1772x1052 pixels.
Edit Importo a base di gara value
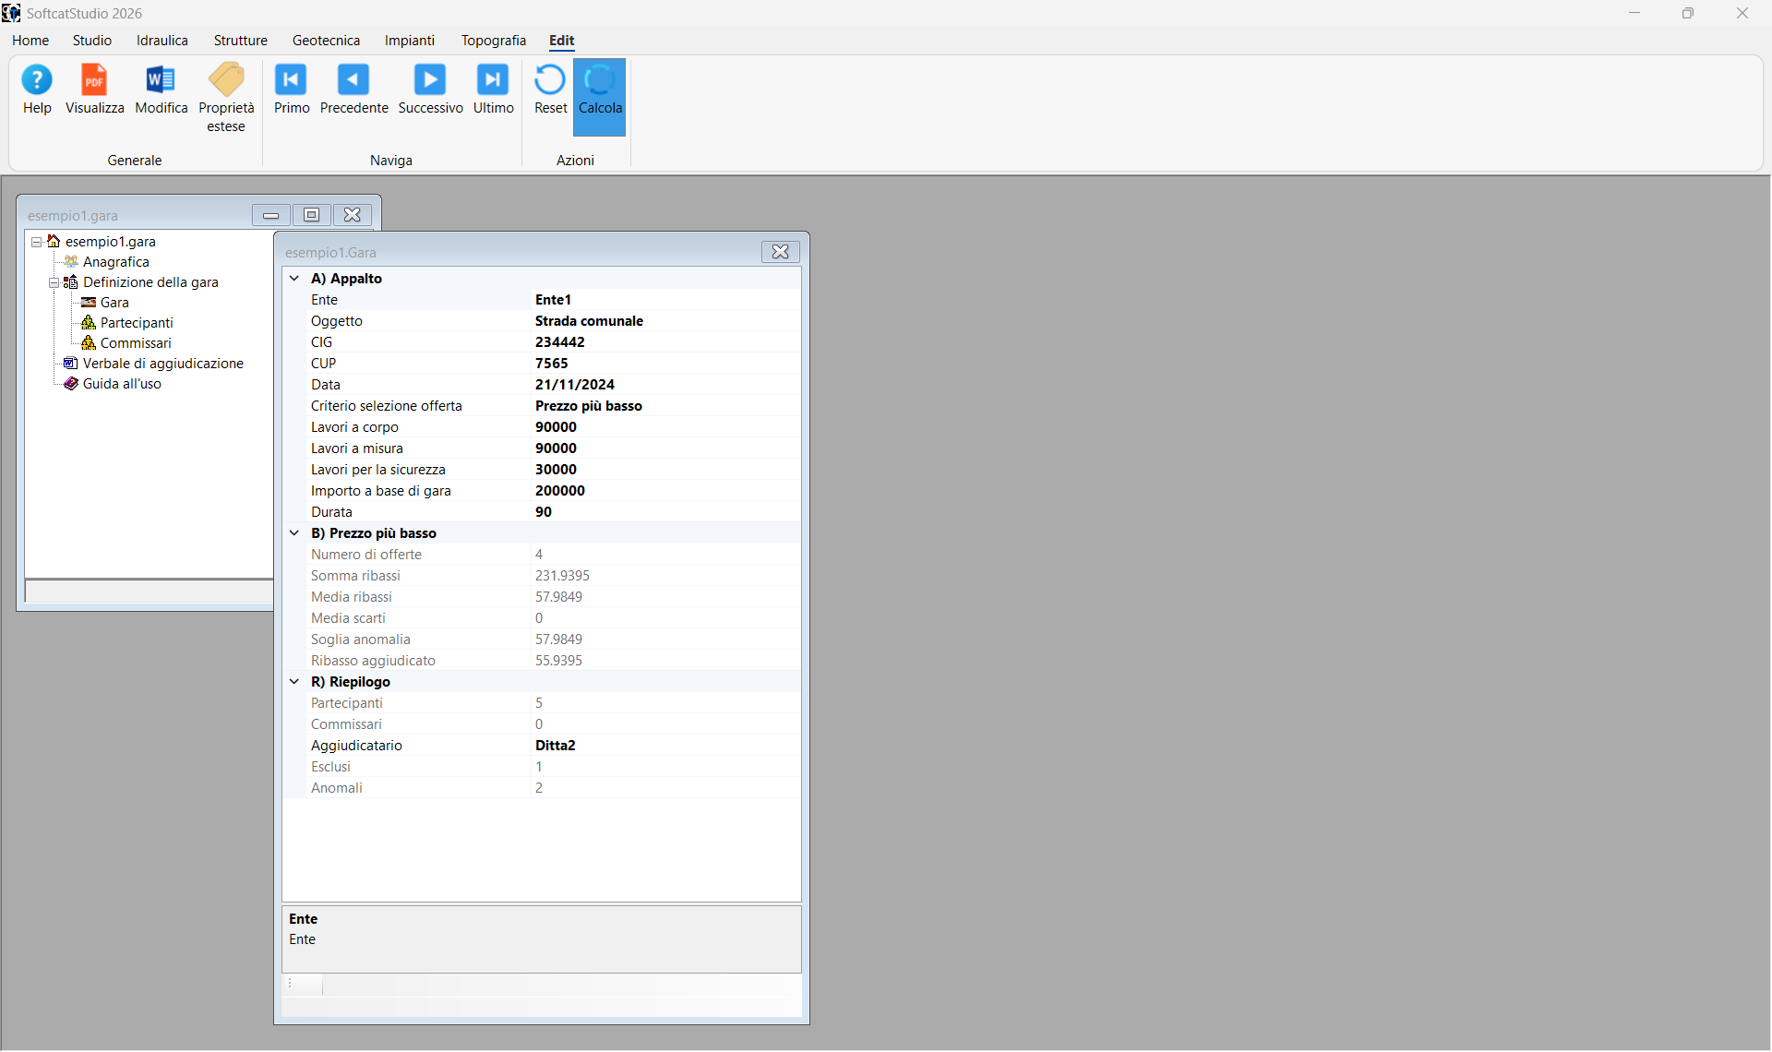(666, 491)
